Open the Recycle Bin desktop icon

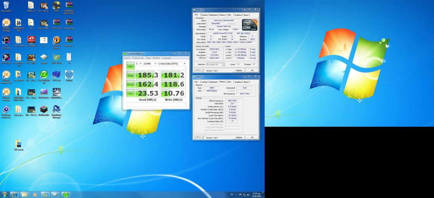6,7
